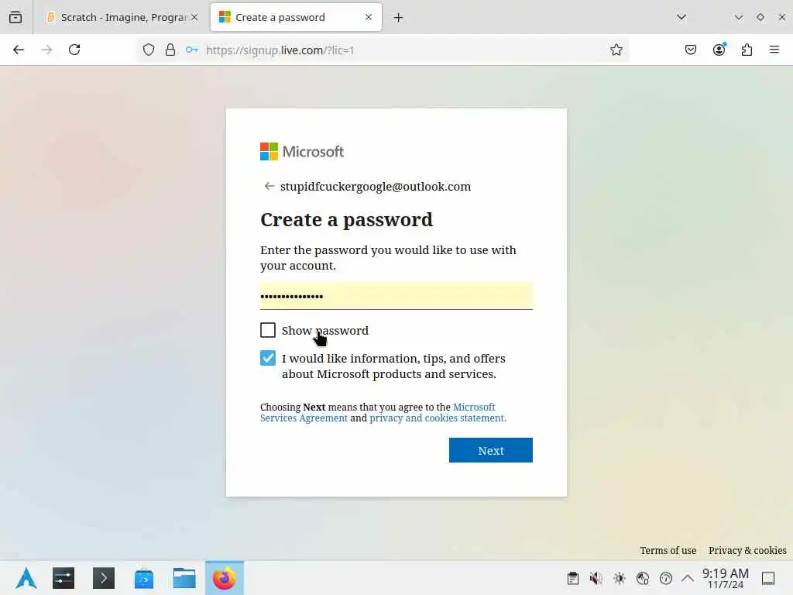
Task: Expand the list all tabs chevron
Action: [x=681, y=17]
